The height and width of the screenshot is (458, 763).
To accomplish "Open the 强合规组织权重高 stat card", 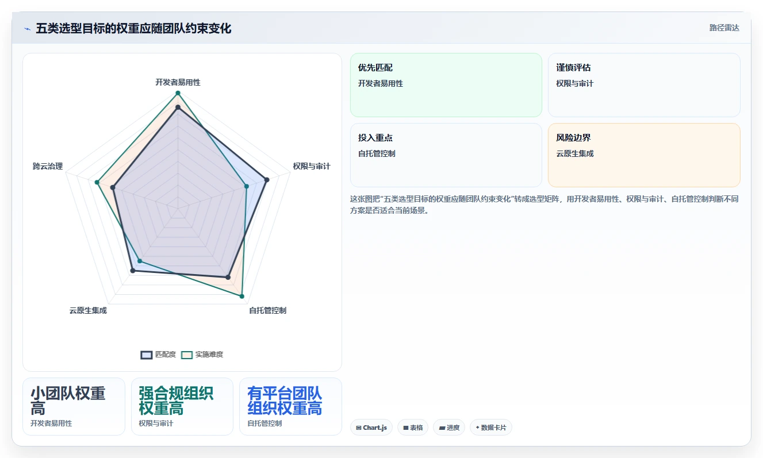I will [x=182, y=406].
